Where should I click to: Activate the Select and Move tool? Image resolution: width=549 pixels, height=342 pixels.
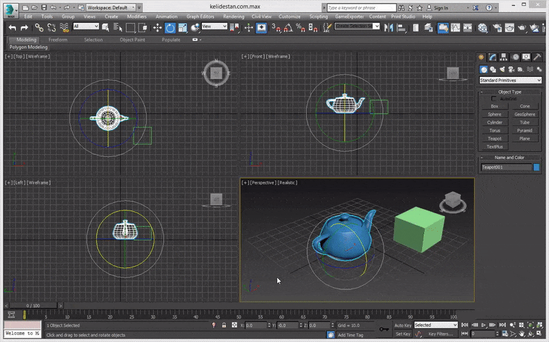coord(157,27)
